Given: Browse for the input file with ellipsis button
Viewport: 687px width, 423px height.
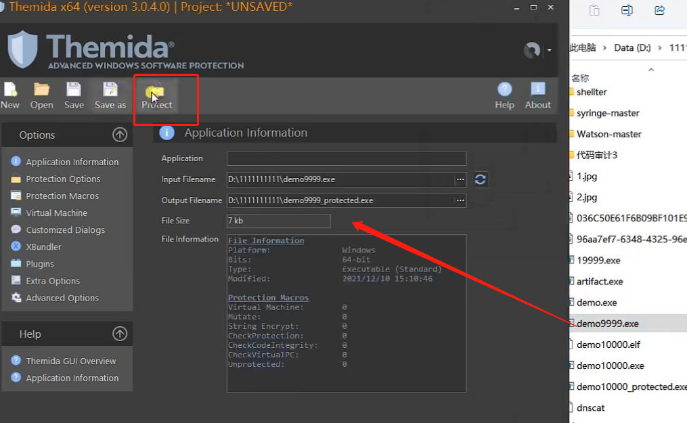Looking at the screenshot, I should click(460, 179).
